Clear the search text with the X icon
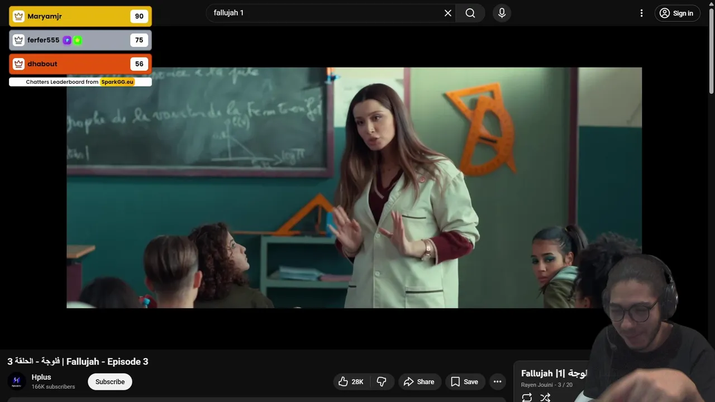The image size is (715, 402). 448,13
